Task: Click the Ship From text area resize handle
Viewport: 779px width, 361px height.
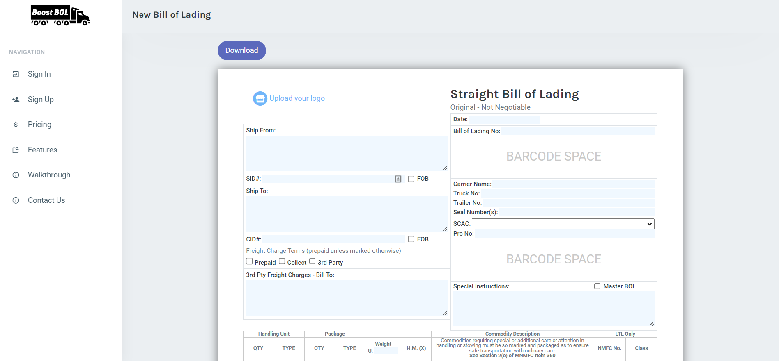Action: coord(445,168)
